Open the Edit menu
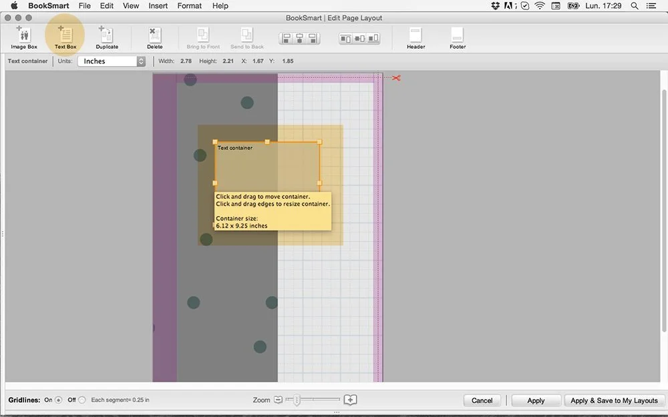 tap(106, 5)
